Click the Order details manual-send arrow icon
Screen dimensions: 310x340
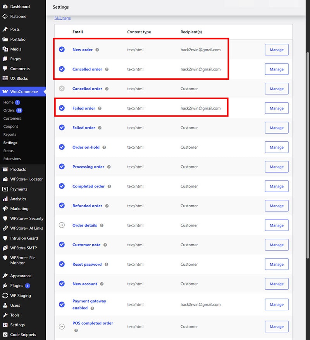pyautogui.click(x=62, y=225)
